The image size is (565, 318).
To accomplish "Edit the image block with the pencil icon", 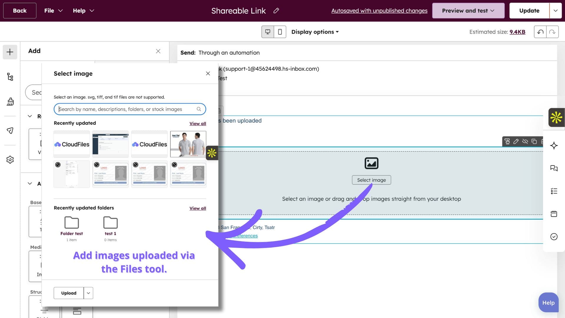I will tap(516, 142).
